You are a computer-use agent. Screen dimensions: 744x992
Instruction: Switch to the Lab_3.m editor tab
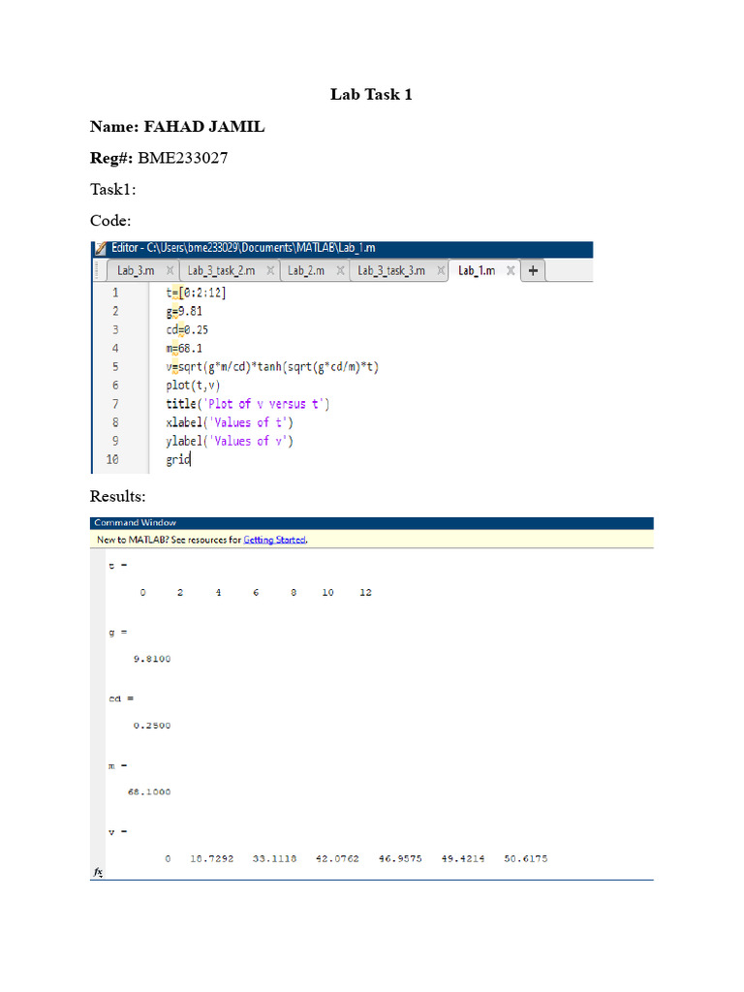[x=136, y=271]
